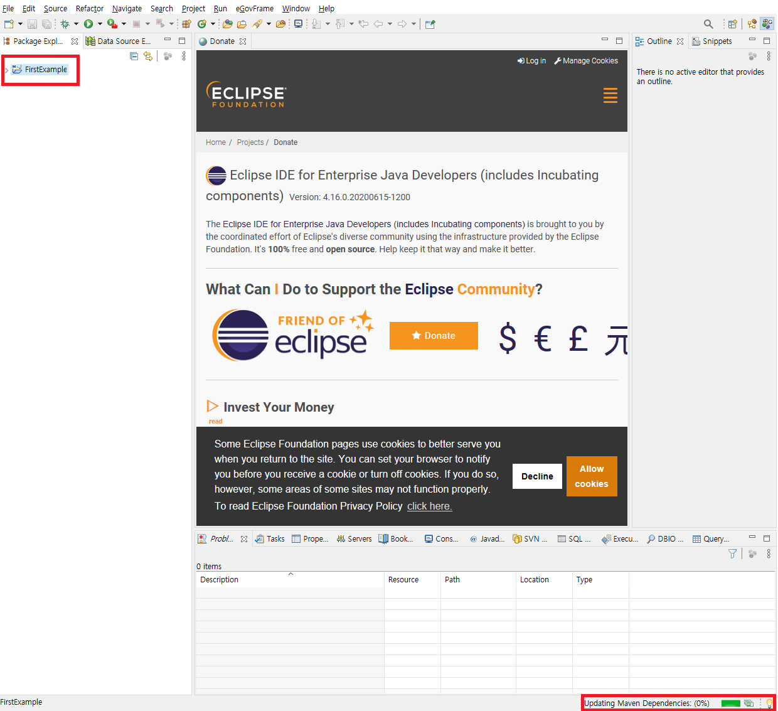Open the Back history dropdown arrow
The height and width of the screenshot is (711, 778).
390,24
